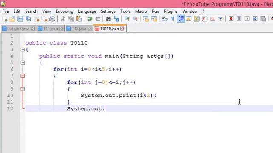Open the Search menu

click(31, 11)
